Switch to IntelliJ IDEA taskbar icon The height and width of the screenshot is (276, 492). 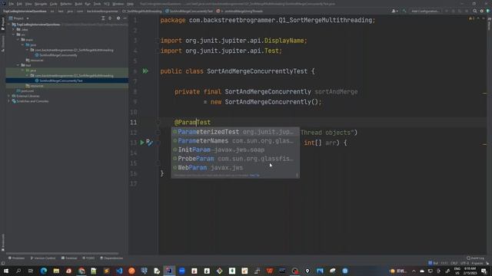point(169,271)
